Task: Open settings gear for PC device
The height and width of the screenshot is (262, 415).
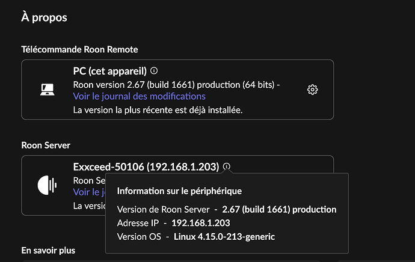Action: point(312,90)
